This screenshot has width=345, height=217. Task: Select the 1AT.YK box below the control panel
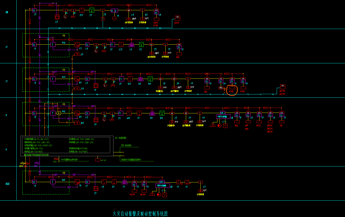pyautogui.click(x=98, y=160)
